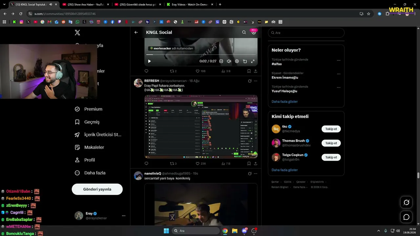
Task: Open more options for Yusuf Halaçoğlu trend
Action: click(x=339, y=88)
